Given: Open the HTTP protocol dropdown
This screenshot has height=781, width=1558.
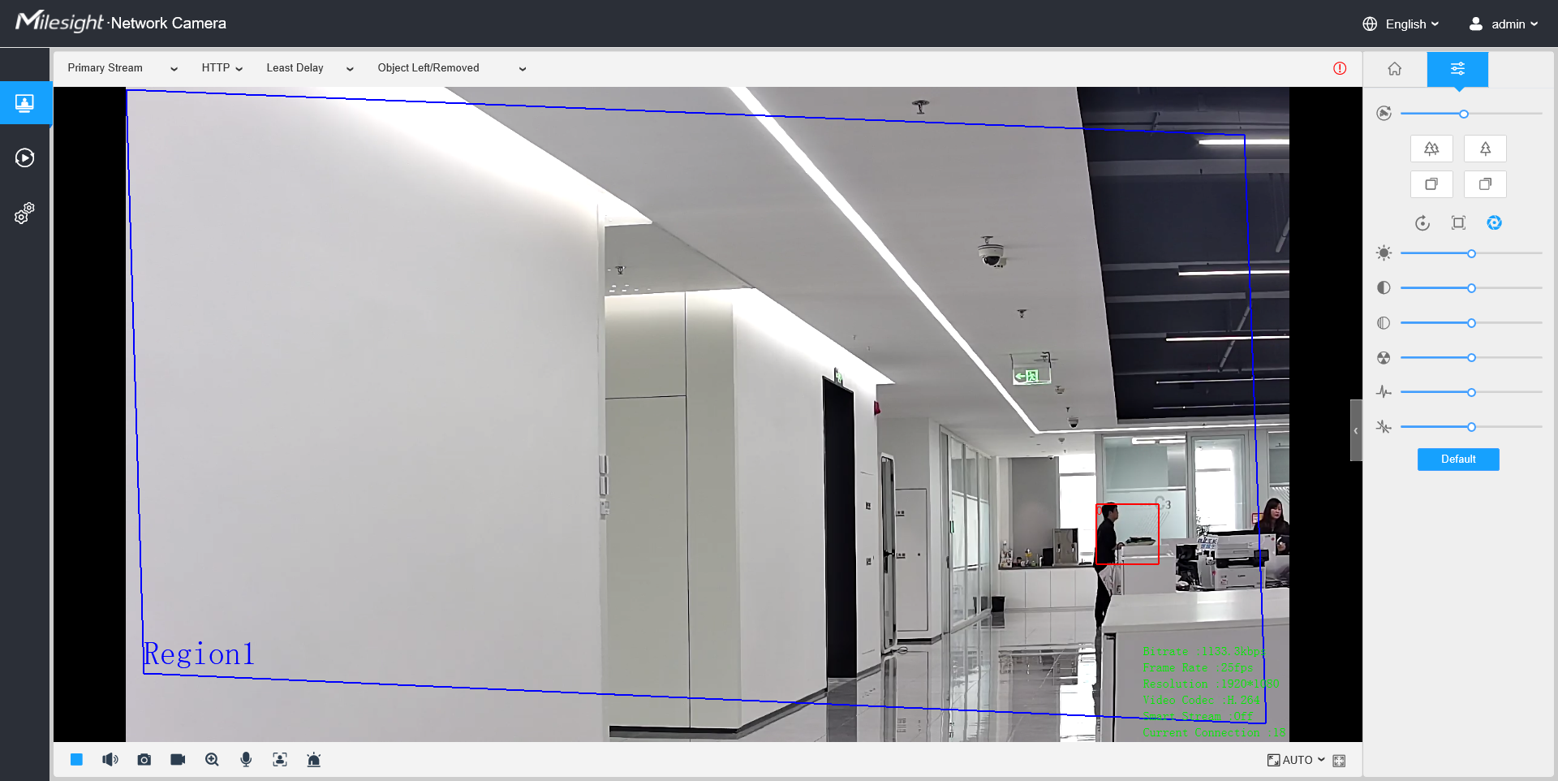Looking at the screenshot, I should 222,68.
